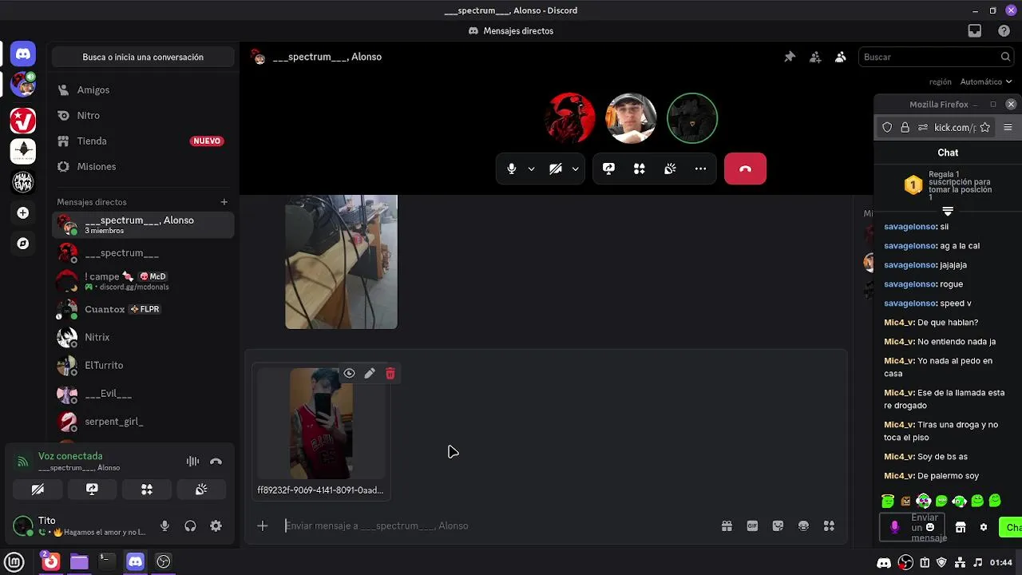Open apps launcher icon in message bar
1022x575 pixels.
[829, 525]
